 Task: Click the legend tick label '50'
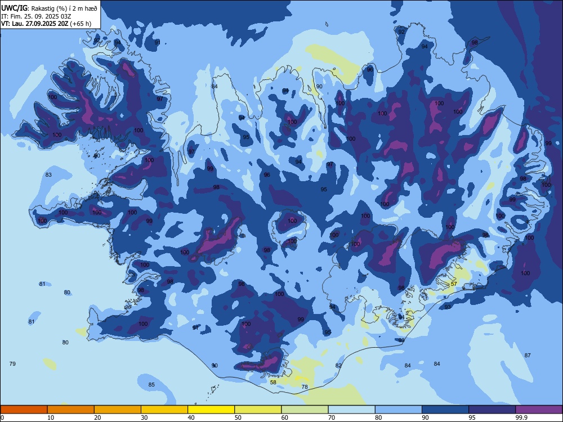(x=238, y=417)
